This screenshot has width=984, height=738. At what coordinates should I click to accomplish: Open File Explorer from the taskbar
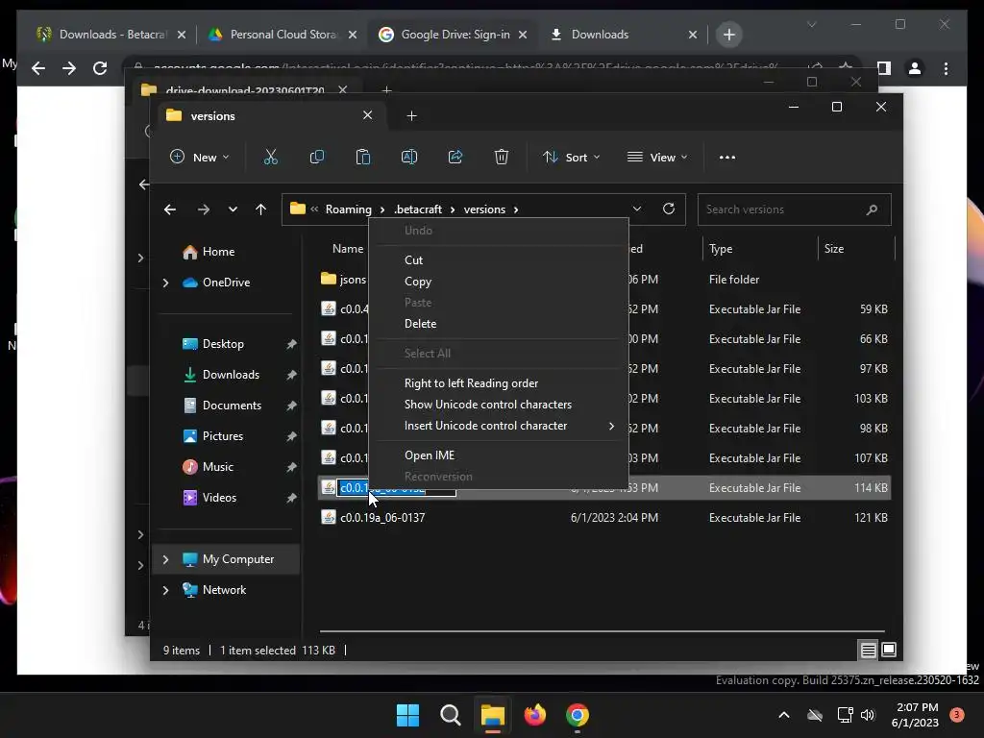493,715
